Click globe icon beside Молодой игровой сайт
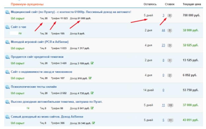Image resolution: width=206 pixels, height=129 pixels. coord(7,42)
